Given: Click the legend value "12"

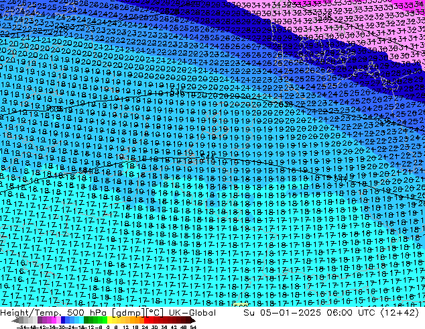Looking at the screenshot, I should 126,327.
